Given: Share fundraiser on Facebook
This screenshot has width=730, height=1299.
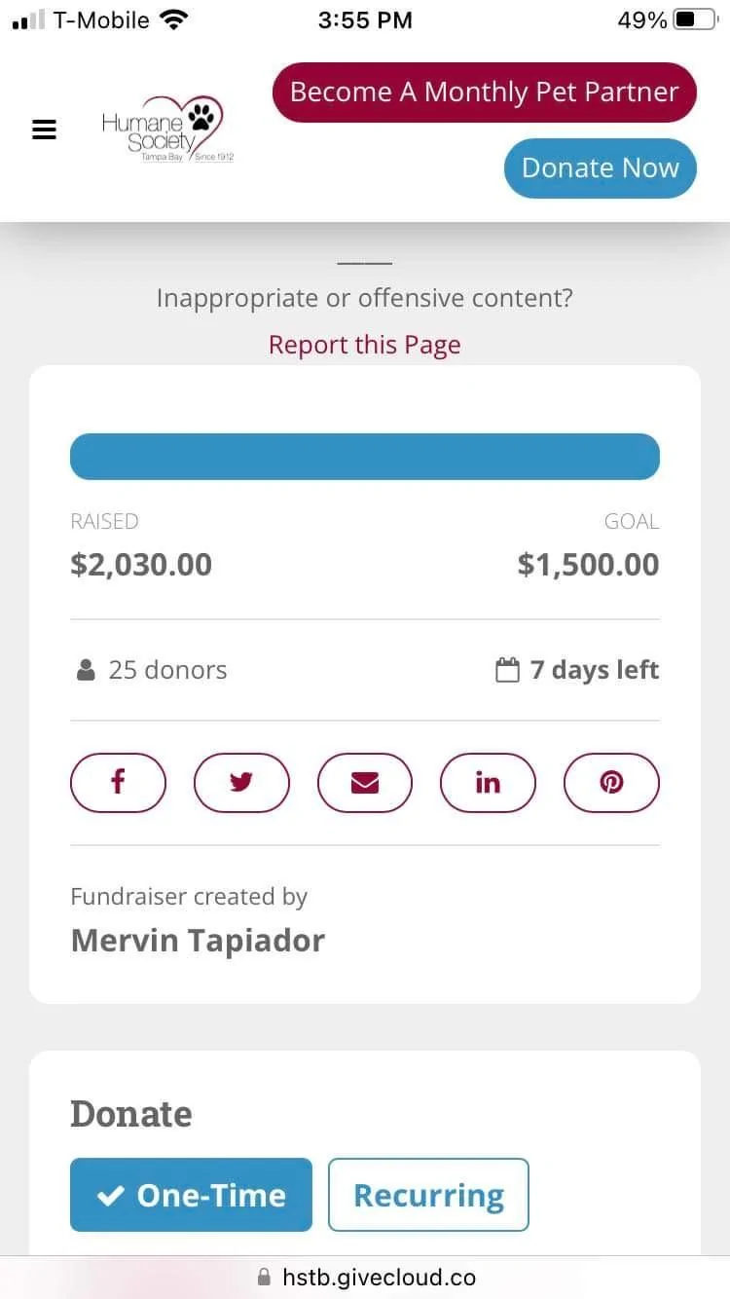Looking at the screenshot, I should (118, 782).
